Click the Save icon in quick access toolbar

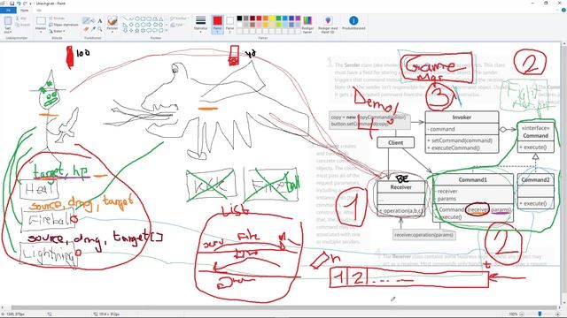[12, 4]
